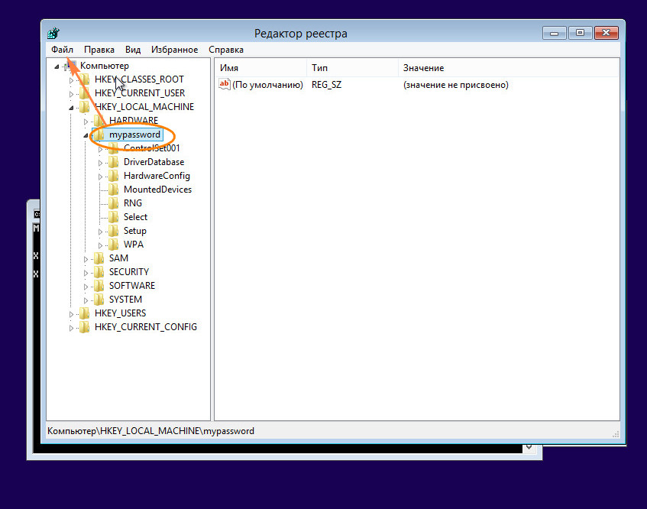The width and height of the screenshot is (647, 509).
Task: Open the Справка menu
Action: (x=226, y=50)
